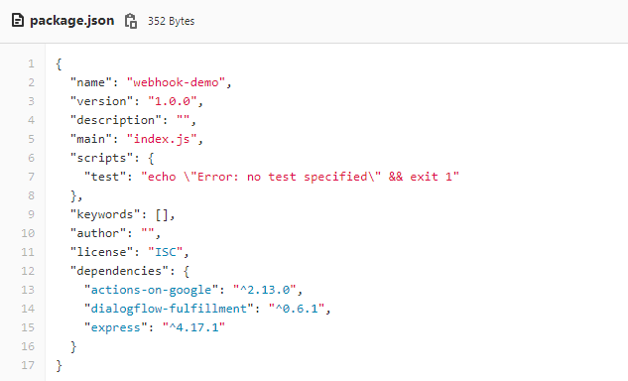Viewport: 628px width, 381px height.
Task: Click the package.json file name
Action: click(x=72, y=21)
